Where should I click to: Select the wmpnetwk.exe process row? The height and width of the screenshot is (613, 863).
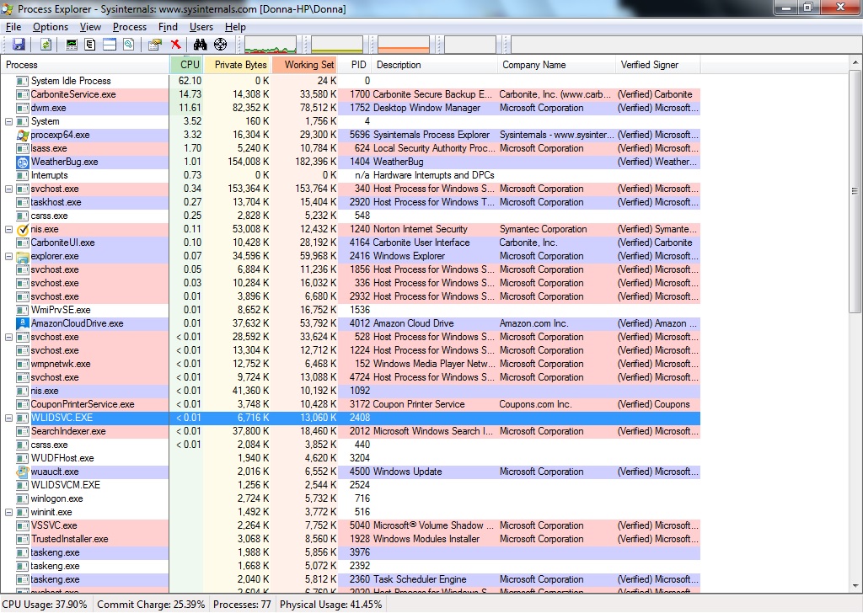(351, 364)
